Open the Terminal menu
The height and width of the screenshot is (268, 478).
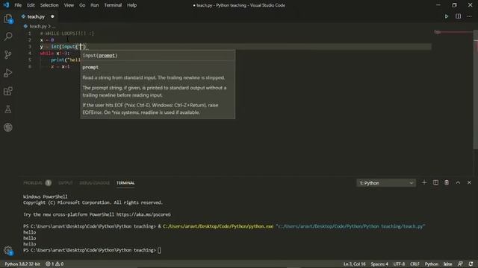pos(113,5)
